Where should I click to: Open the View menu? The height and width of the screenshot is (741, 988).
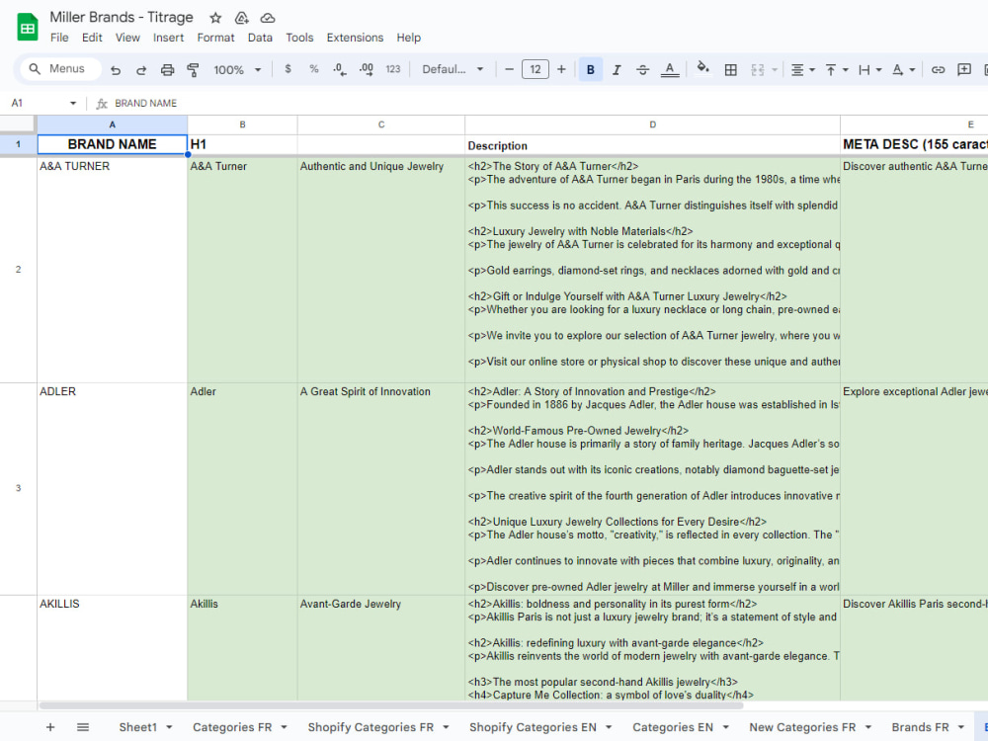[127, 38]
